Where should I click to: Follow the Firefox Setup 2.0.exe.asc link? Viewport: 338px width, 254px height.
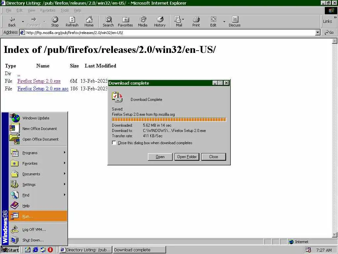tap(43, 89)
